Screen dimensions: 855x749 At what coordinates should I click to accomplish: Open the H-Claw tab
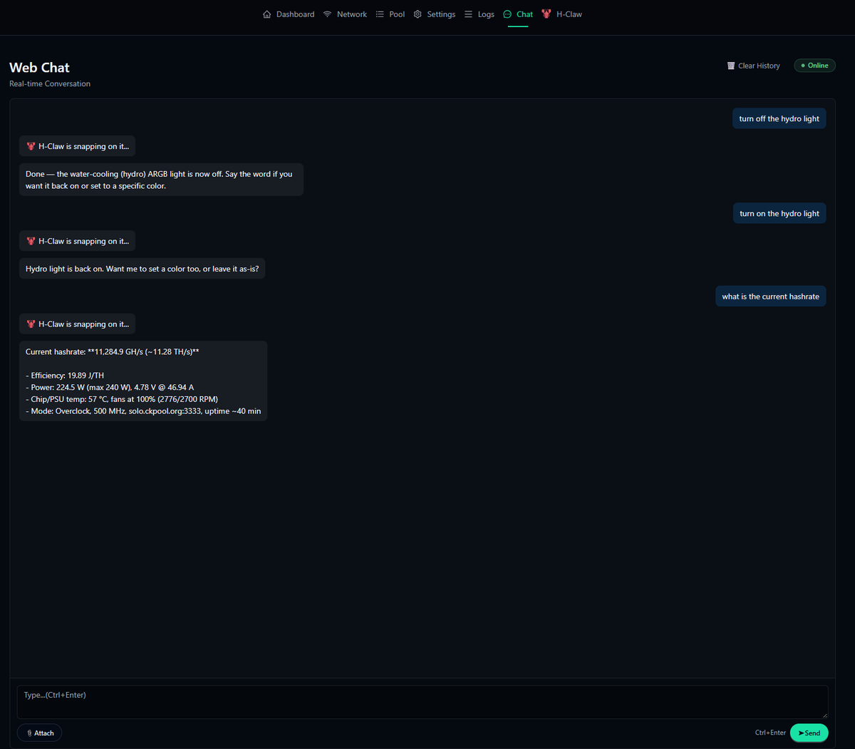tap(562, 14)
